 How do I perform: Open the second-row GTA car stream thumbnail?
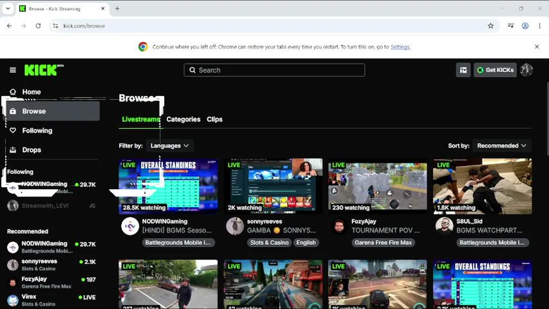[378, 284]
